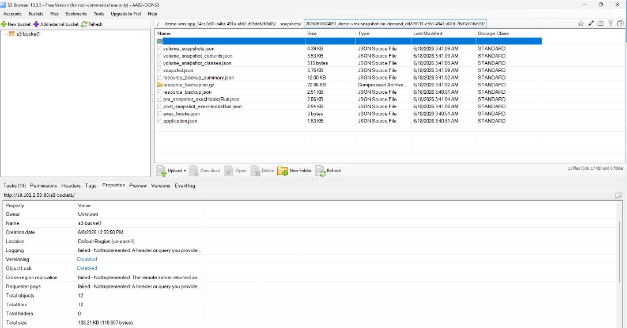
Task: Sort by the Name column header
Action: pyautogui.click(x=230, y=33)
